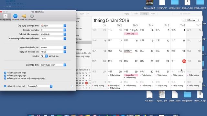Switch Calendar to Tháng view
The image size is (207, 116).
coord(144,14)
